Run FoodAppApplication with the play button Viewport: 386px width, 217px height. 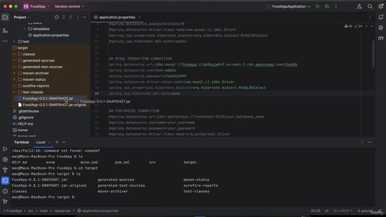point(318,7)
